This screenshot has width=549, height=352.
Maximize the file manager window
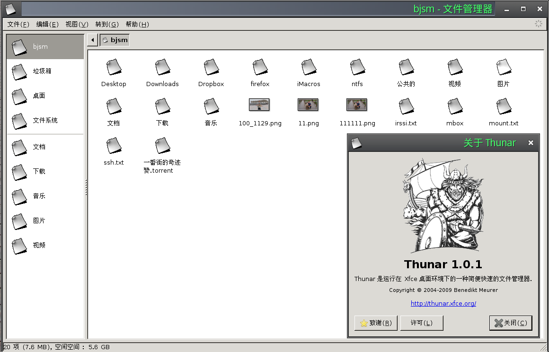click(x=523, y=9)
